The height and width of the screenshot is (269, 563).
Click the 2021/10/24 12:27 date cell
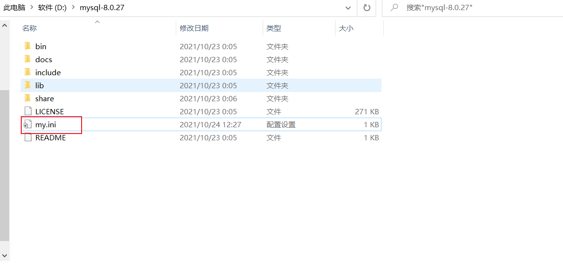[211, 125]
